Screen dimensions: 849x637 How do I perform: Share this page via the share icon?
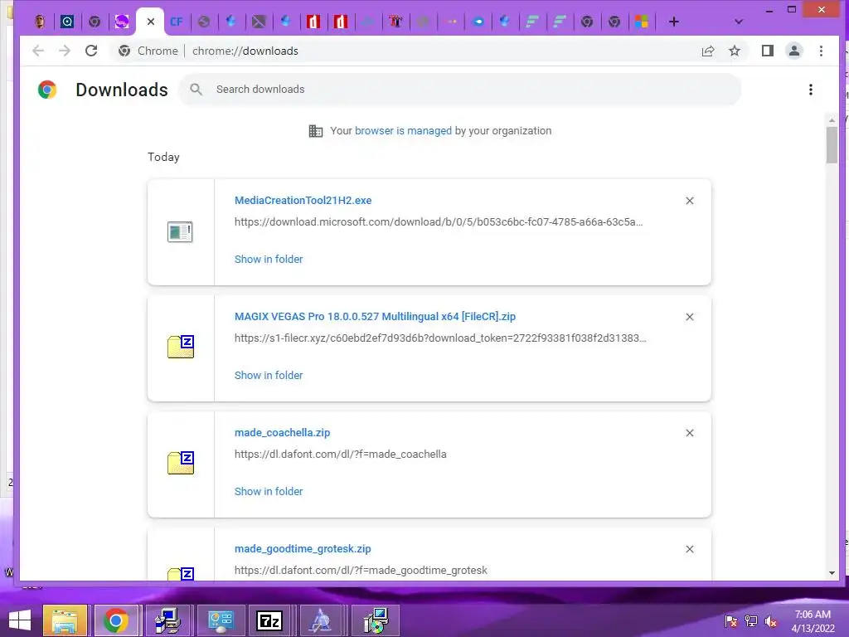click(708, 51)
